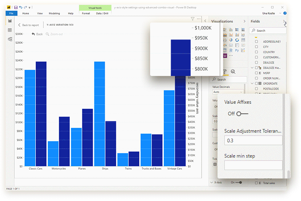Open the Help ribbon tab
The width and height of the screenshot is (301, 201).
pos(71,13)
